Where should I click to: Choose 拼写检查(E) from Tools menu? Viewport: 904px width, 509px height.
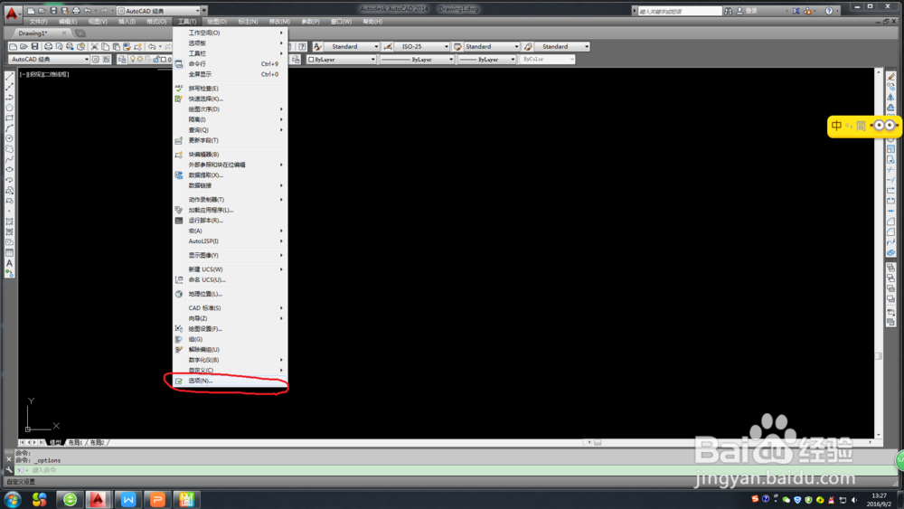pos(231,89)
